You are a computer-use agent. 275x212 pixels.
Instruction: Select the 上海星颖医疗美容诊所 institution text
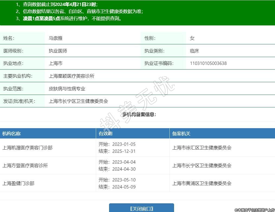coord(71,76)
